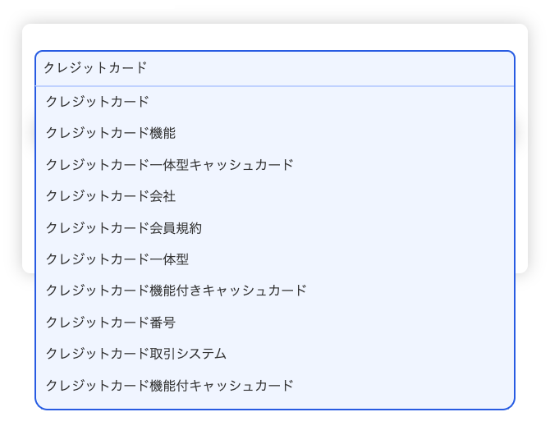Click the search field containing クレジットカード
Image resolution: width=550 pixels, height=435 pixels.
pos(274,68)
